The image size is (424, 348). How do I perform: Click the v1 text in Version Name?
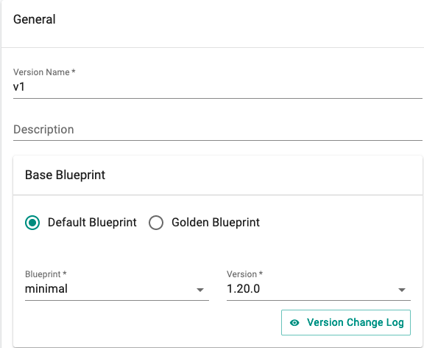[x=19, y=87]
